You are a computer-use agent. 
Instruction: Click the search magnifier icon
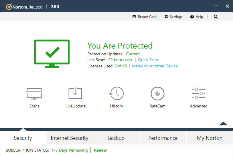tap(216, 17)
